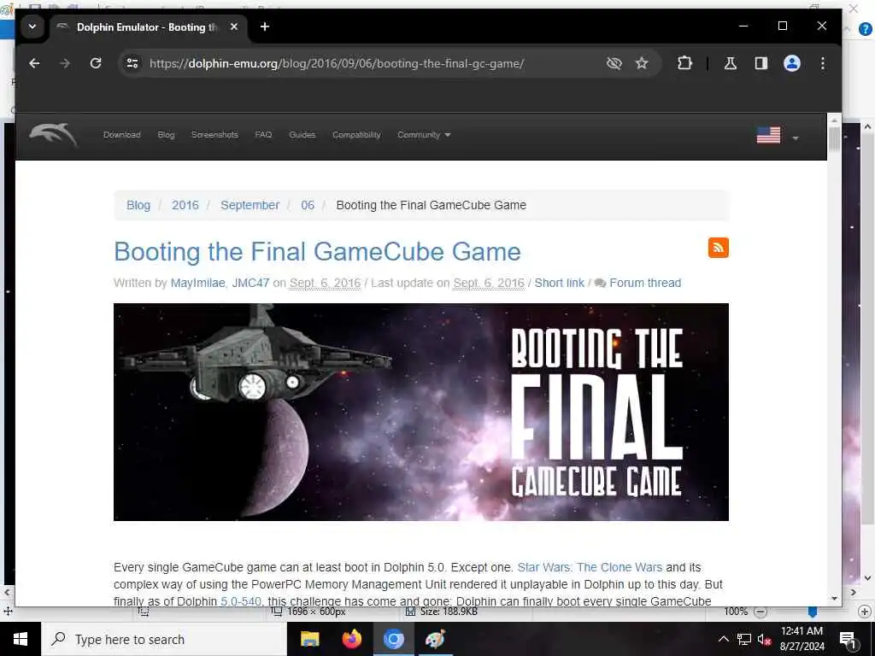Bookmark this page with the star icon
875x656 pixels.
[x=642, y=63]
